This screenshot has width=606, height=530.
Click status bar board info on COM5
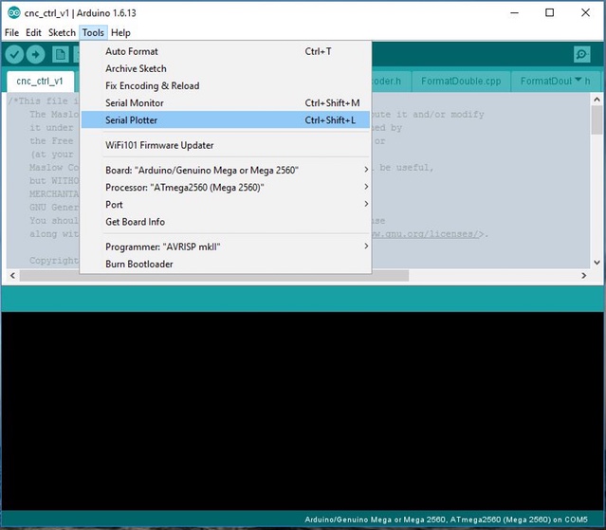(x=446, y=520)
